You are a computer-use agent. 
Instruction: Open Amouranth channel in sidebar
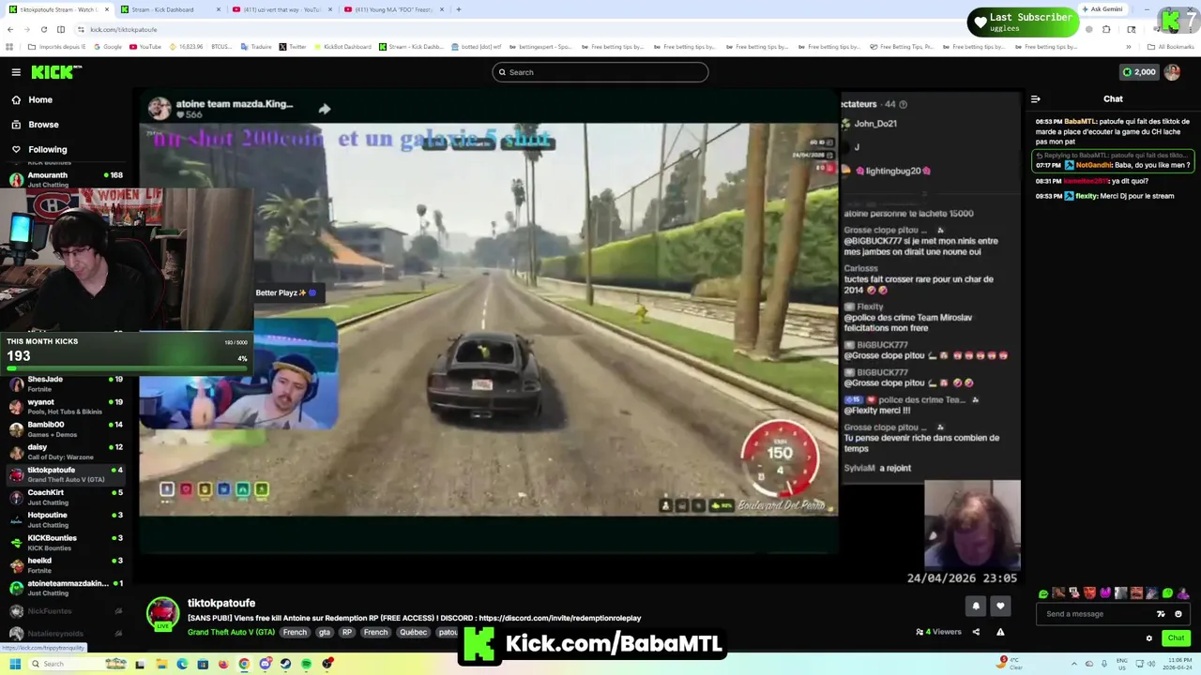click(x=67, y=179)
